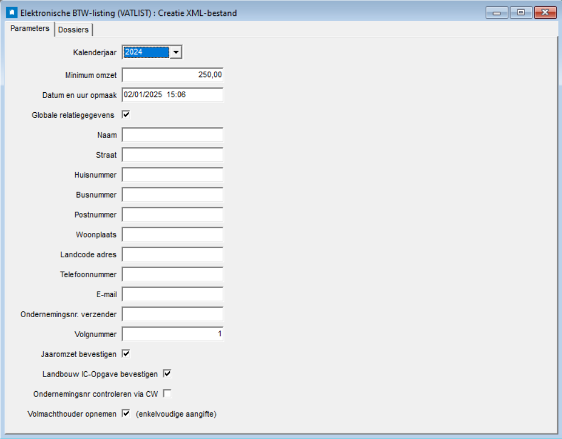Select the Volgnummer input field
Screen dimensions: 562x439
pos(173,334)
